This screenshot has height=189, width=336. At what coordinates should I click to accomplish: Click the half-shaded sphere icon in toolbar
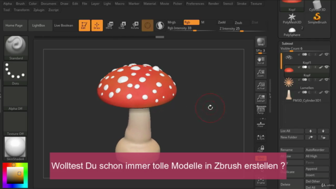[x=160, y=26]
